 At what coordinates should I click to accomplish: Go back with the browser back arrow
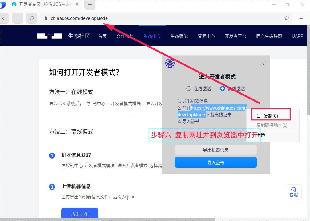[x=4, y=18]
